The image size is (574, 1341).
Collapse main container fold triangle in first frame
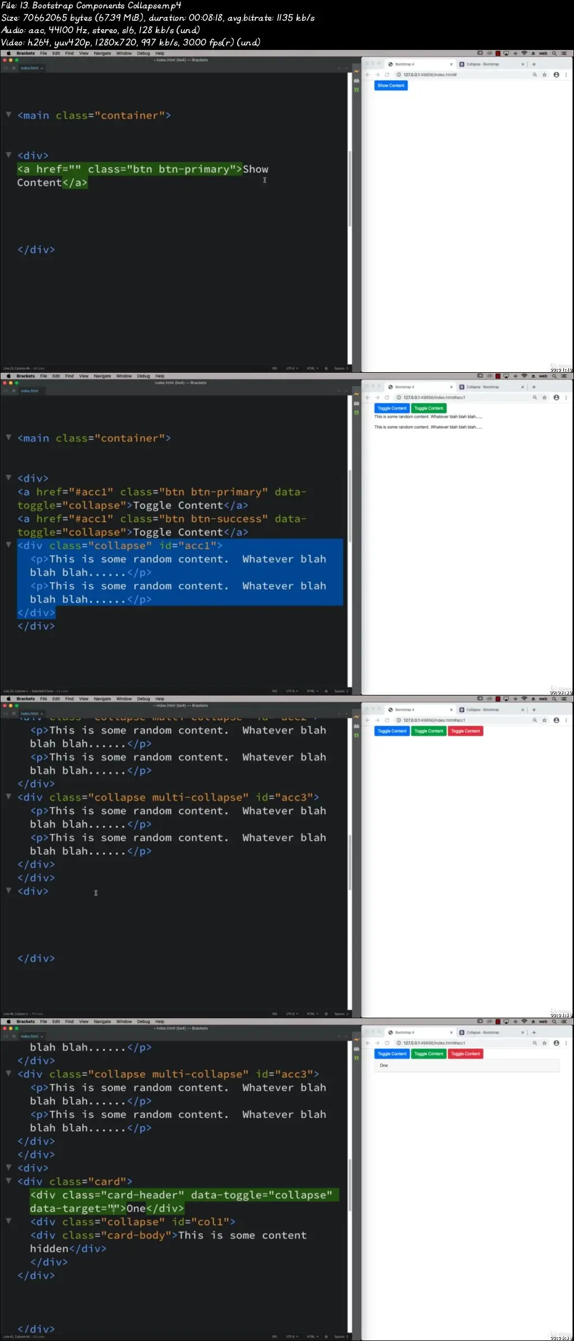(8, 115)
